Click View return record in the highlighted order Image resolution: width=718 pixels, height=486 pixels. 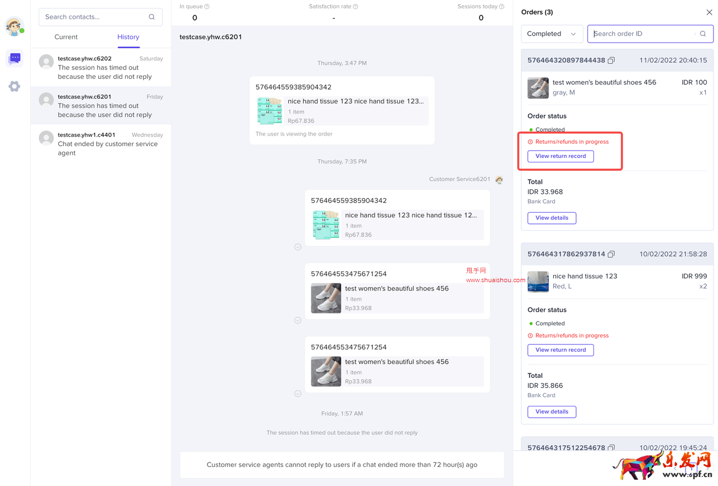coord(560,156)
